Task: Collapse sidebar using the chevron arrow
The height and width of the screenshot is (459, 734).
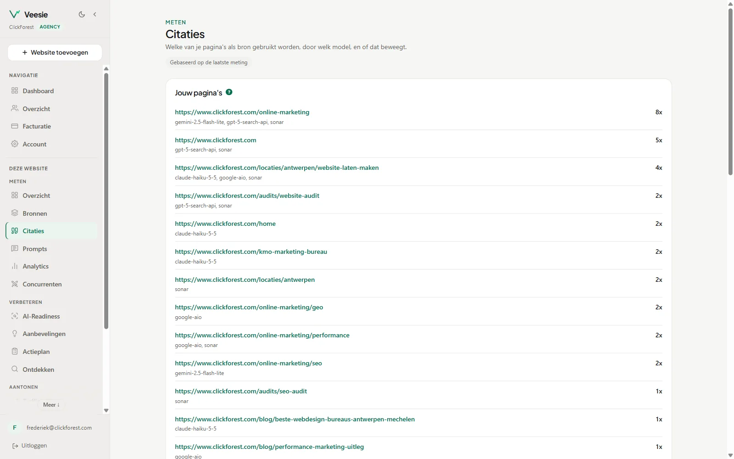Action: click(x=95, y=14)
